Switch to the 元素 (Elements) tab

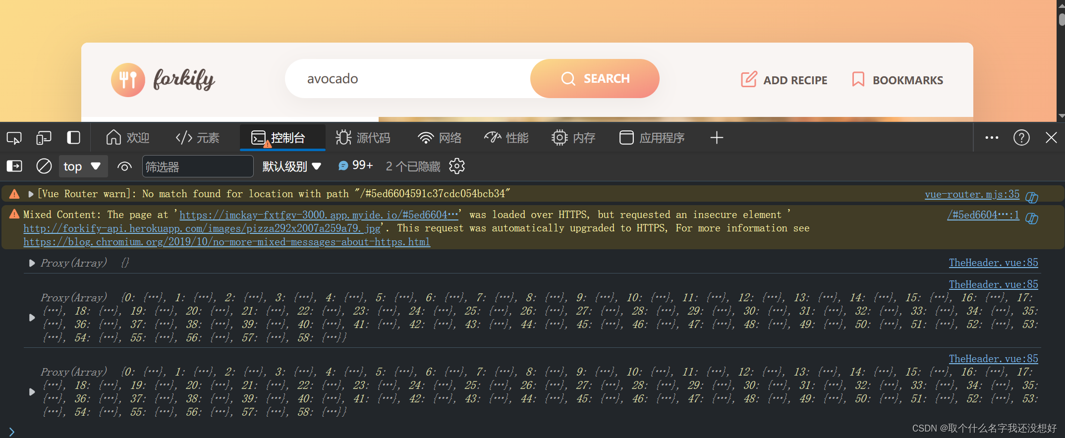pos(198,138)
